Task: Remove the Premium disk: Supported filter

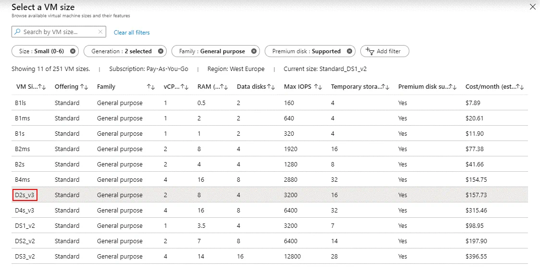Action: tap(349, 51)
